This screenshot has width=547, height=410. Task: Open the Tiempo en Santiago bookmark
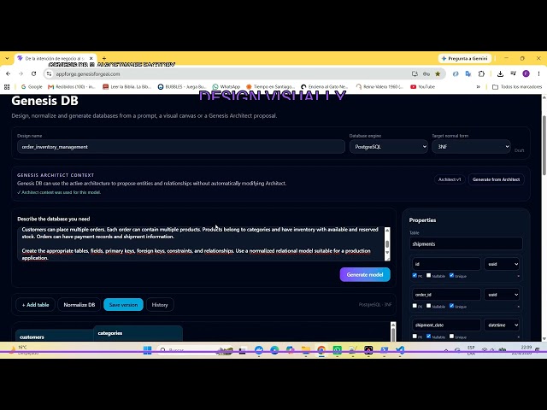pyautogui.click(x=270, y=87)
